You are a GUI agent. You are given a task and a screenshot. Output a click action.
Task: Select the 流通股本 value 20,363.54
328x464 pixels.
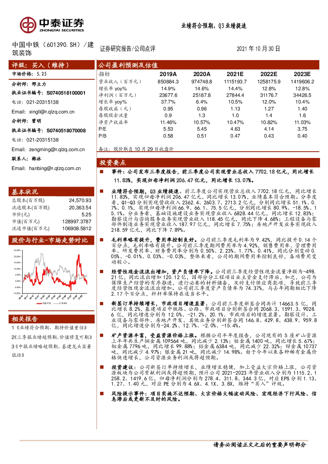click(x=80, y=208)
